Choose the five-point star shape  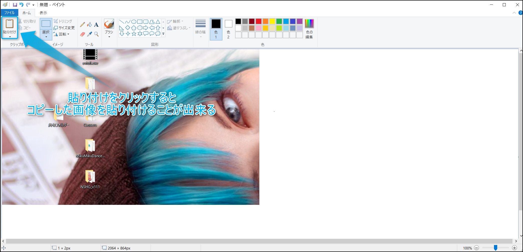[x=134, y=34]
